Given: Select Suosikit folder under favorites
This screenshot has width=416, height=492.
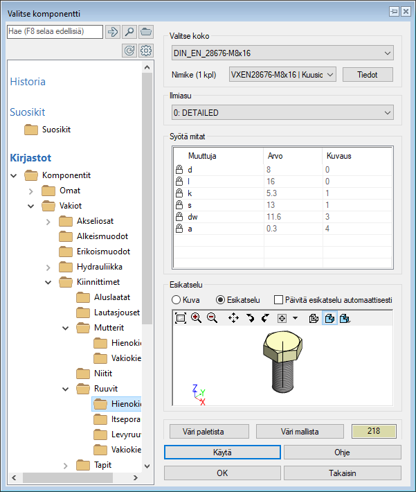Looking at the screenshot, I should coord(55,130).
